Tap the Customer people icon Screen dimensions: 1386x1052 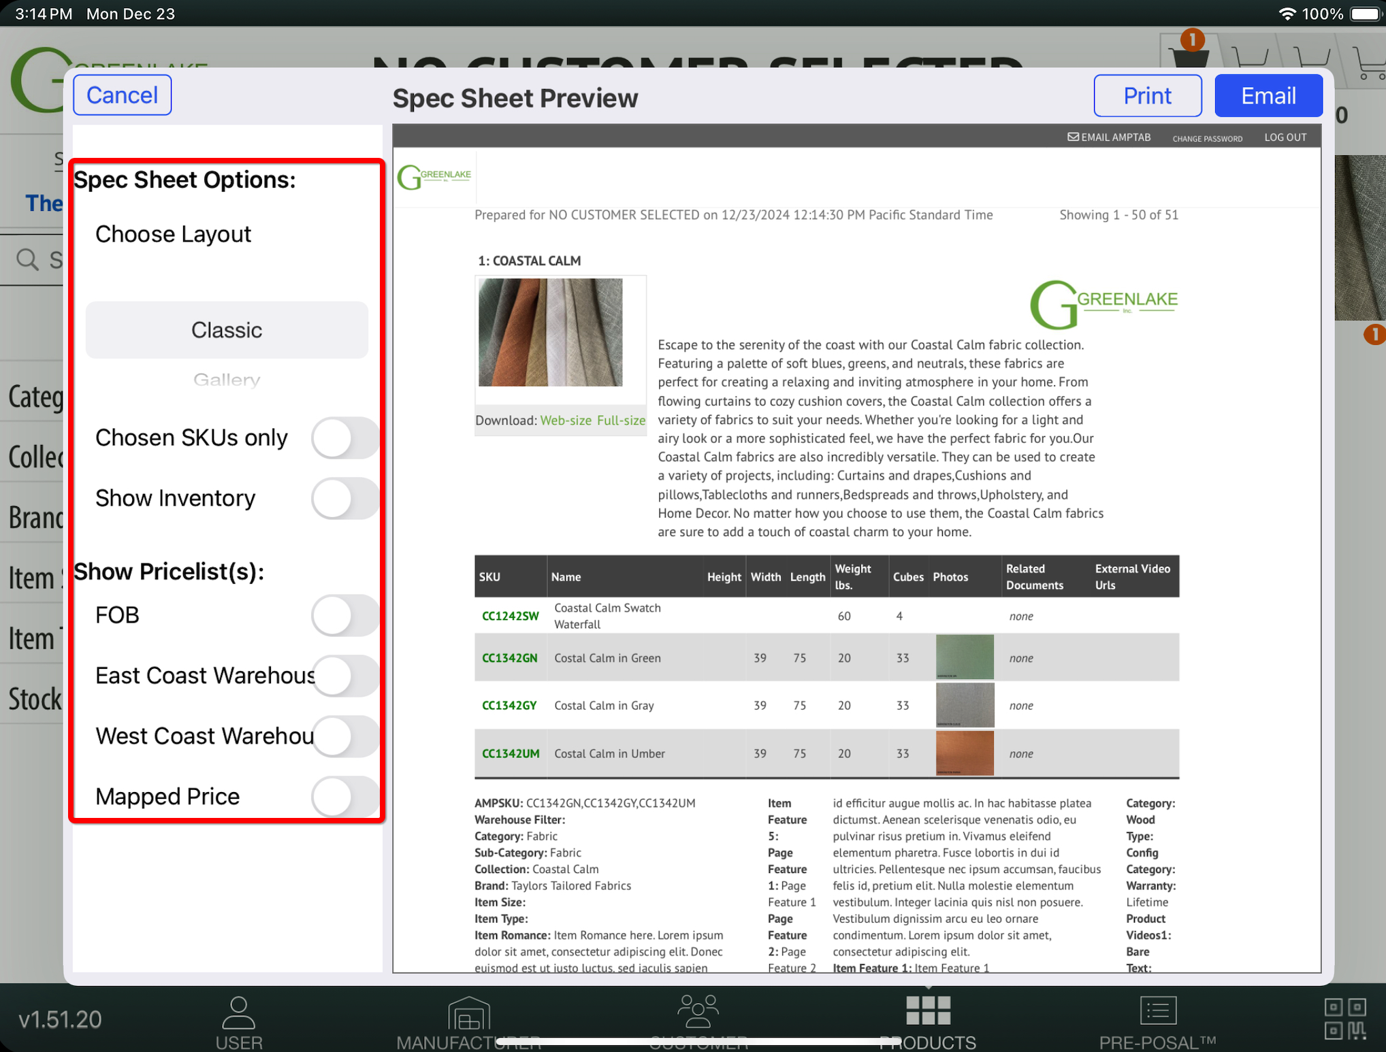pos(698,1011)
